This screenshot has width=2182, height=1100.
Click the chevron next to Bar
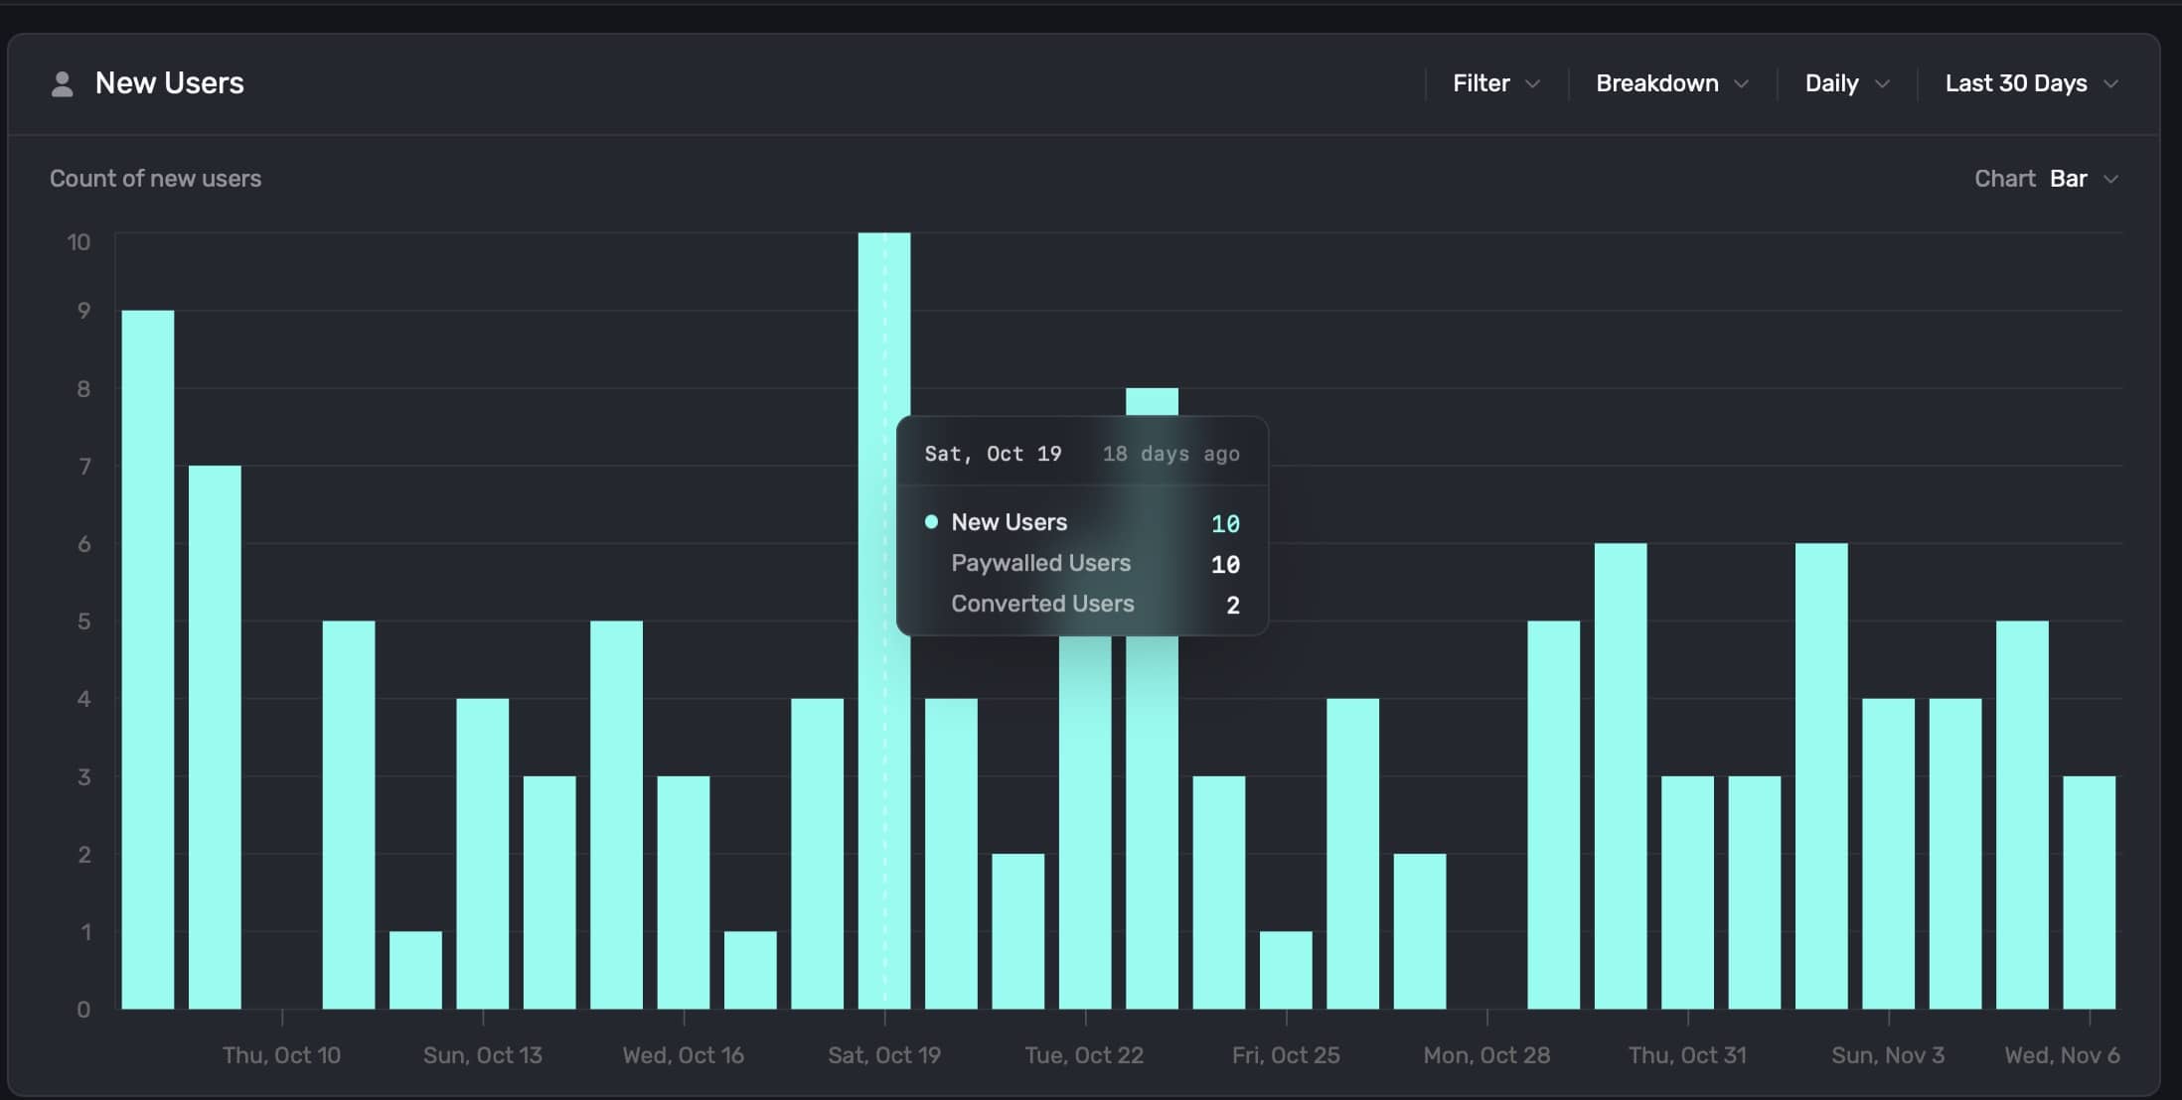coord(2111,180)
